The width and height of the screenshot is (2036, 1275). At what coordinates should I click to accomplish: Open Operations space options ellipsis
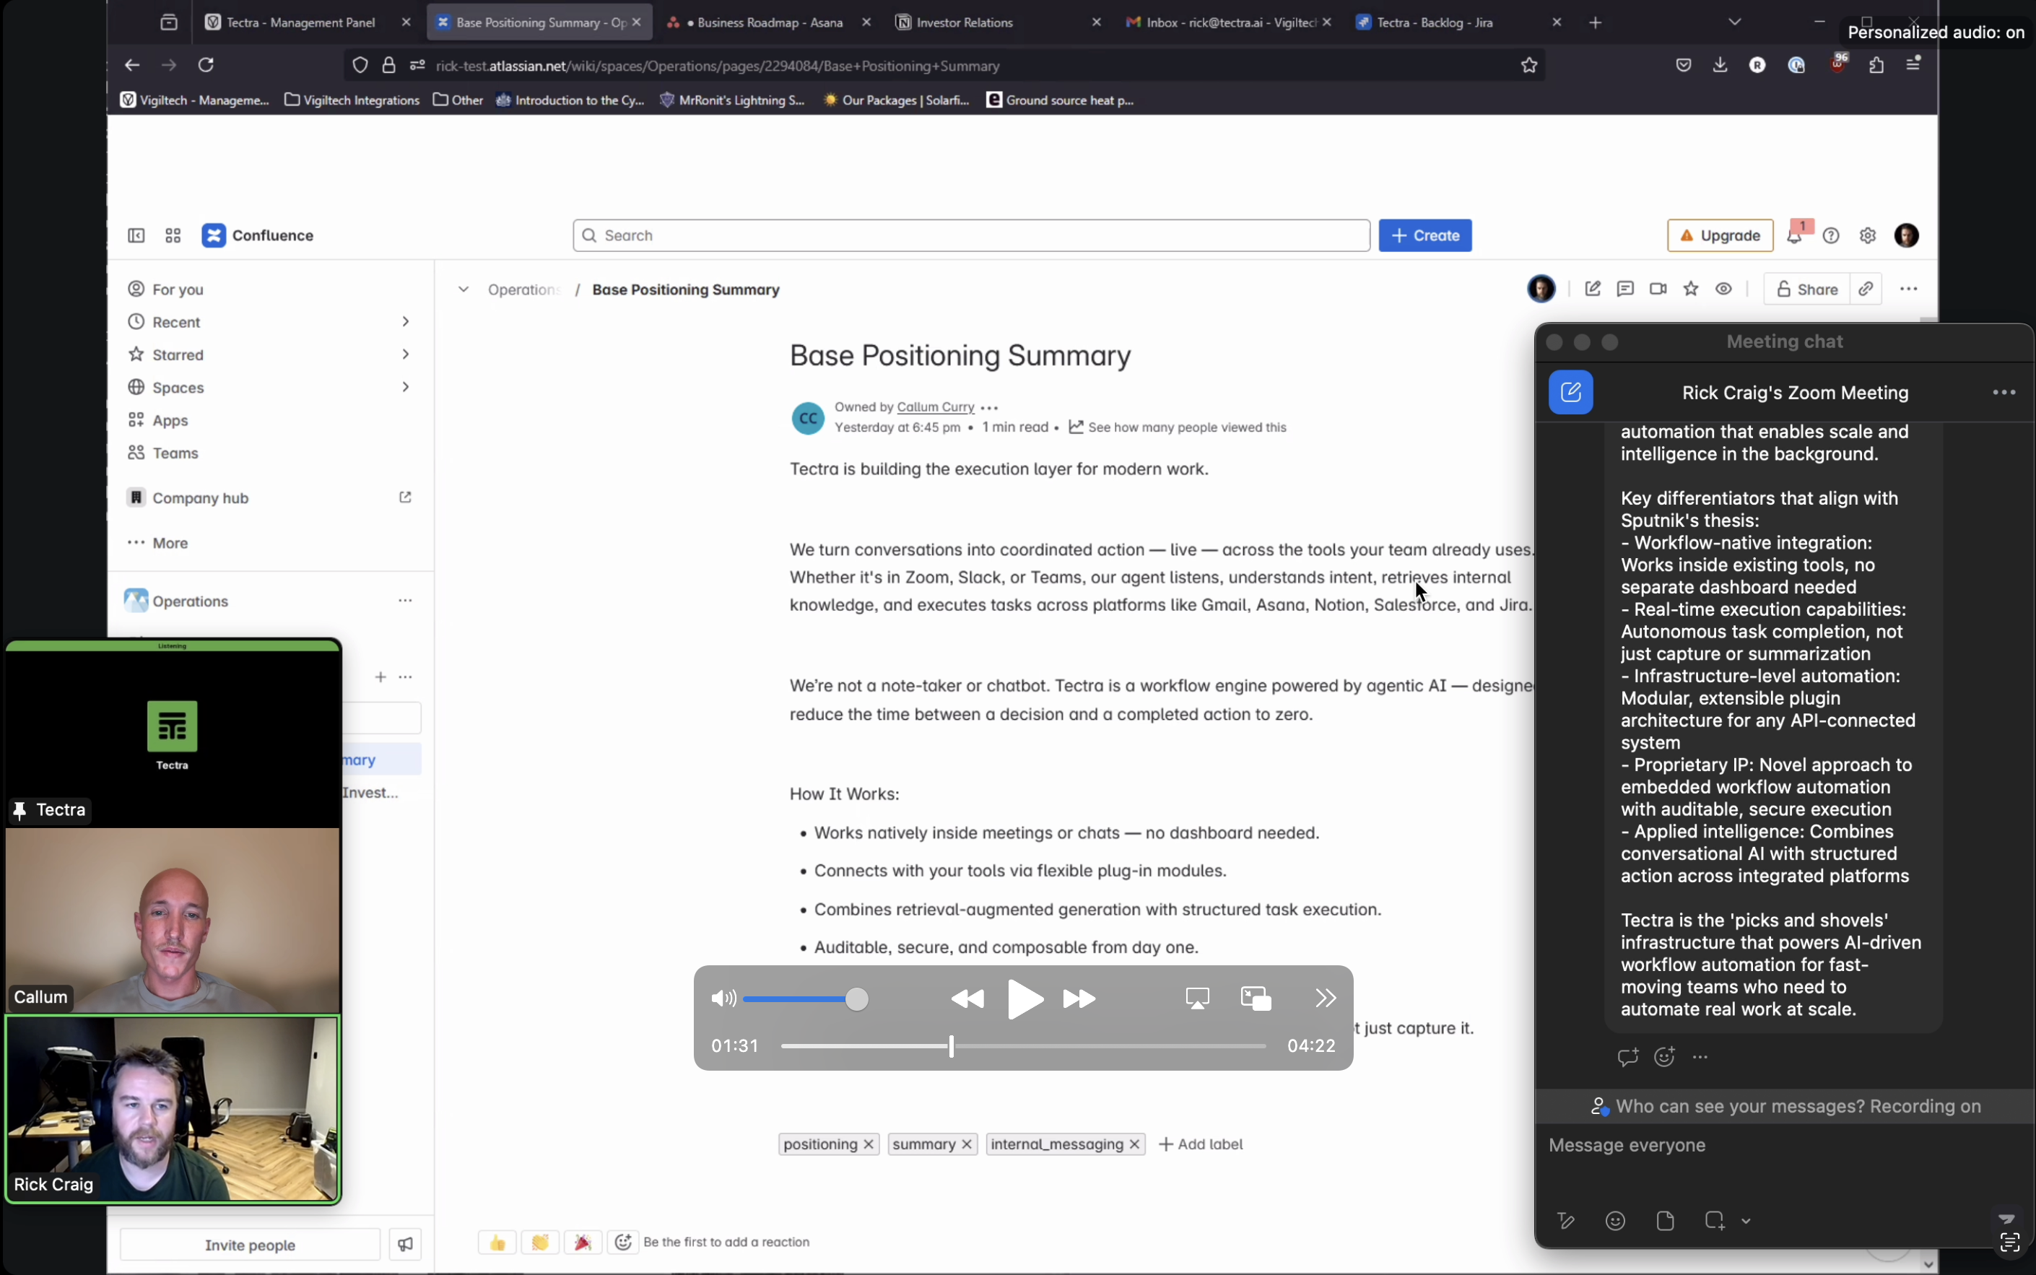[x=406, y=601]
